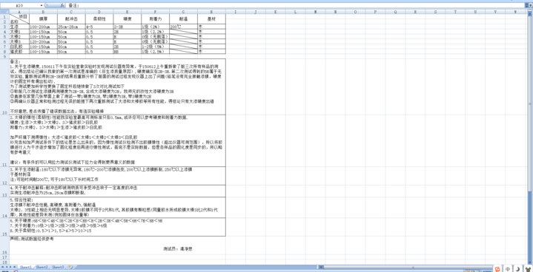The height and width of the screenshot is (272, 533).
Task: Go to last sheet navigation arrow
Action: 16,268
